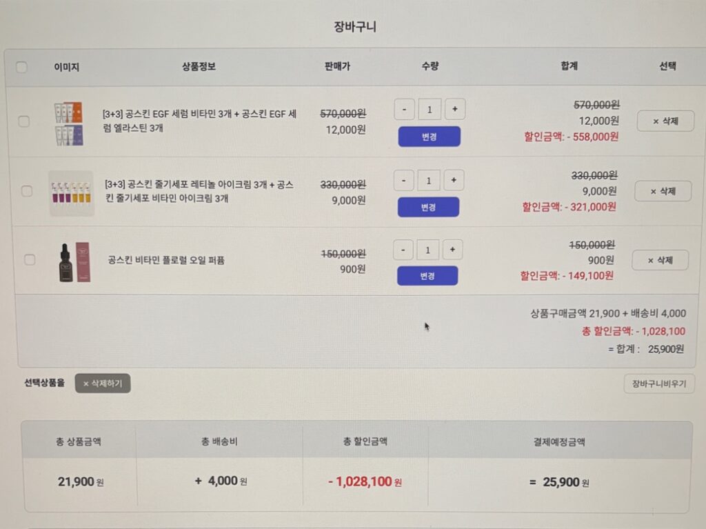Increase quantity of vitamin floral oil perfume

452,249
